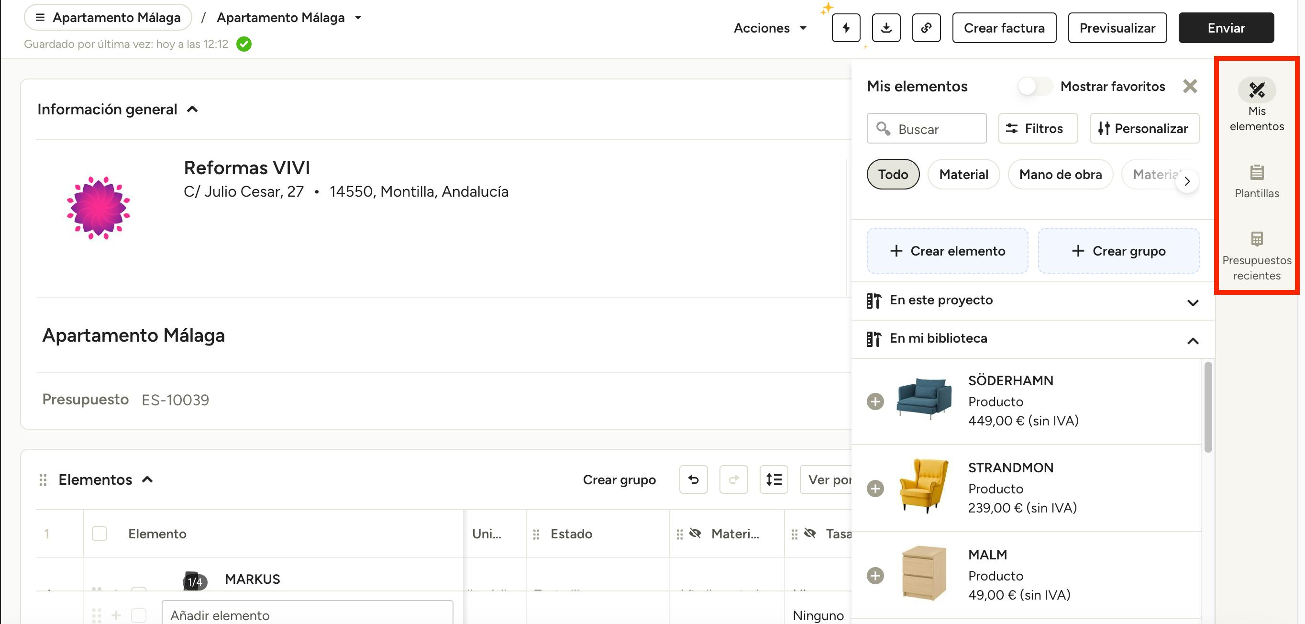Viewport: 1305px width, 624px height.
Task: Click the lightning bolt quick actions icon
Action: [845, 28]
